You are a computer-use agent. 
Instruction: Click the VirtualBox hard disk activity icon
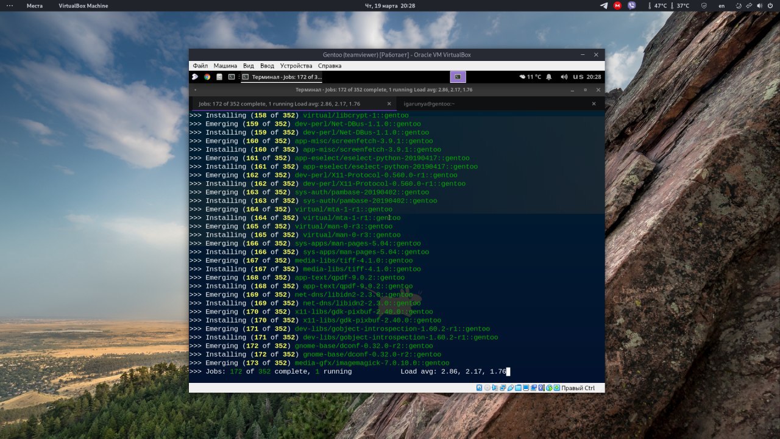point(479,388)
